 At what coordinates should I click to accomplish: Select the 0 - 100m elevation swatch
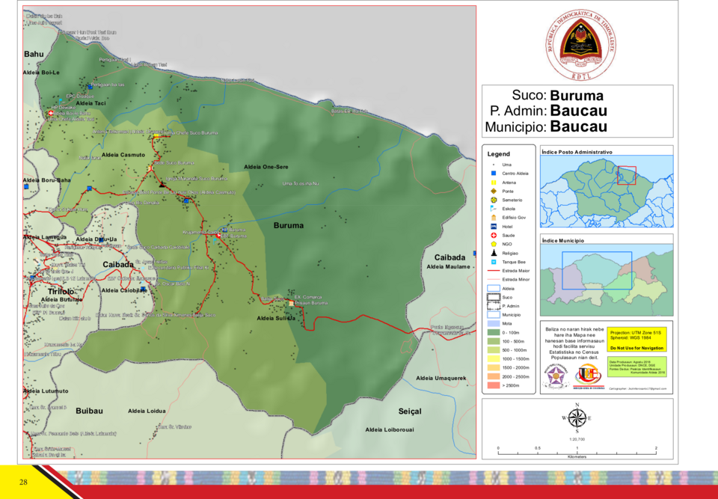494,332
